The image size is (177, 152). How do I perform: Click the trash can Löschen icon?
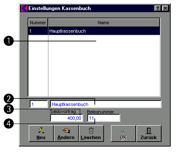click(x=91, y=131)
